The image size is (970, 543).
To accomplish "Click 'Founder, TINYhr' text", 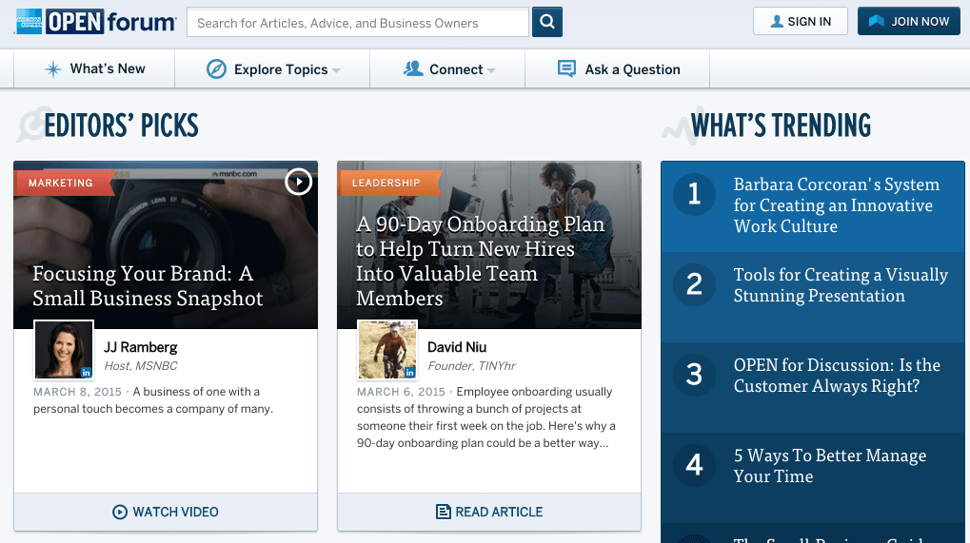I will [471, 366].
